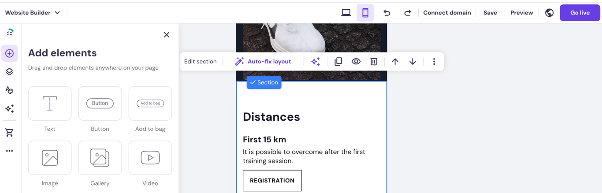Image resolution: width=602 pixels, height=193 pixels.
Task: Redo the last change
Action: tap(407, 13)
